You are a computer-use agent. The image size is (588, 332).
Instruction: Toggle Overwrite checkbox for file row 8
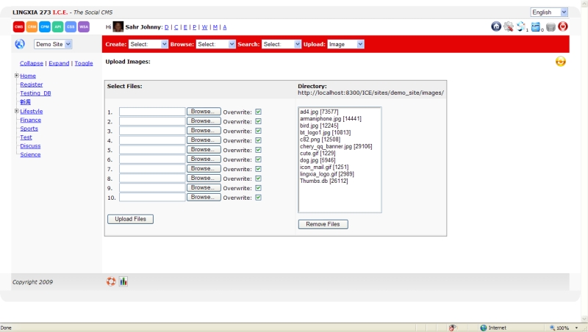(259, 178)
